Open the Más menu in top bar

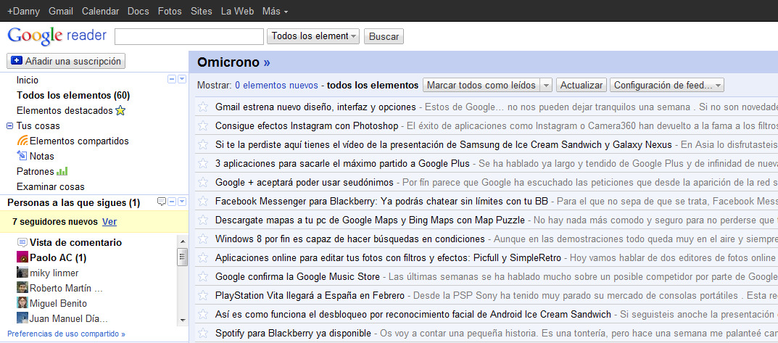pyautogui.click(x=275, y=11)
